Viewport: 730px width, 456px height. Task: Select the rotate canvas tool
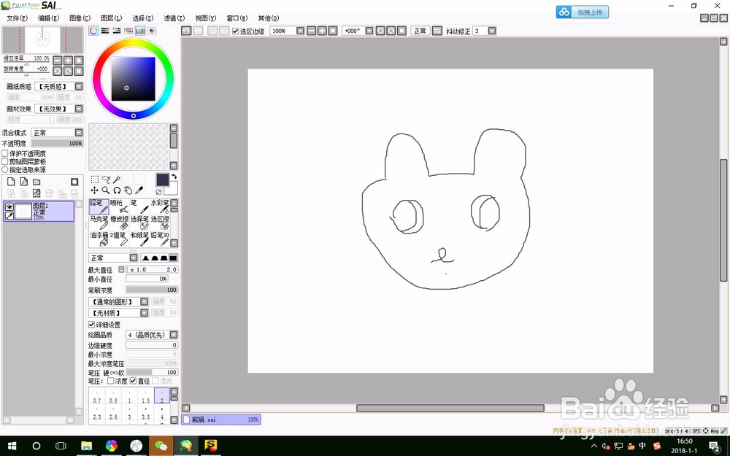117,190
